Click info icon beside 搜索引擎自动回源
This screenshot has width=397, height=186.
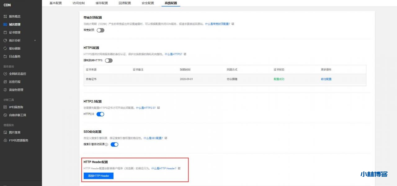(106, 145)
